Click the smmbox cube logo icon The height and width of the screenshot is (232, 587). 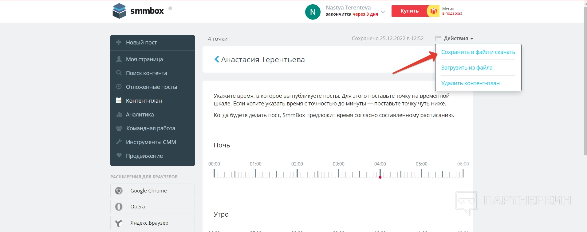(119, 11)
